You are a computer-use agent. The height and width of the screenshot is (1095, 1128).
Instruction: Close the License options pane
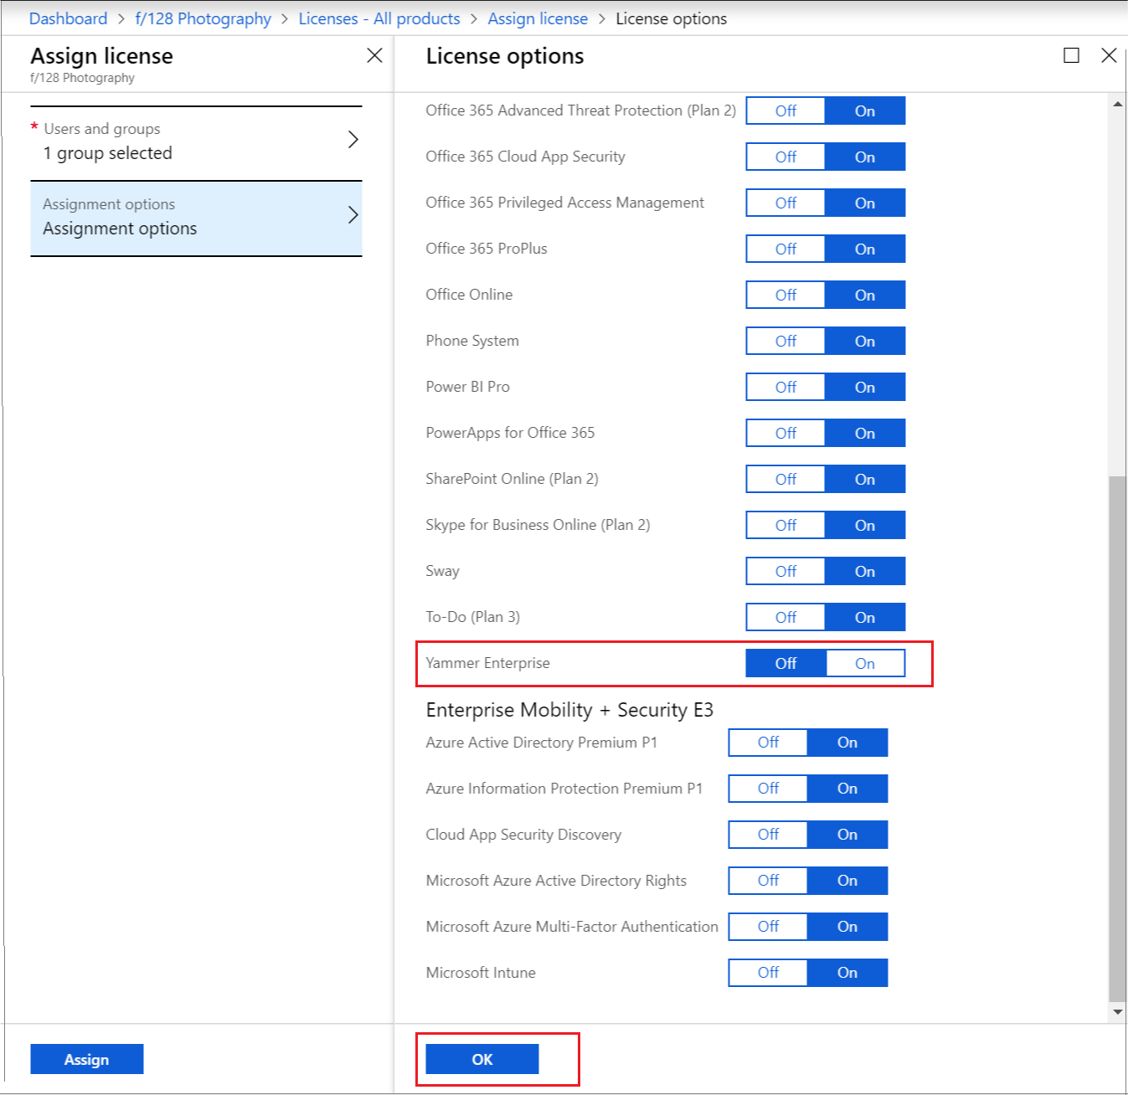point(1109,55)
